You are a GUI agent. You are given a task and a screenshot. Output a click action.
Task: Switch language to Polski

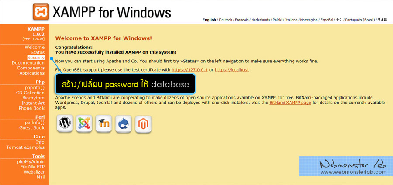(x=277, y=20)
